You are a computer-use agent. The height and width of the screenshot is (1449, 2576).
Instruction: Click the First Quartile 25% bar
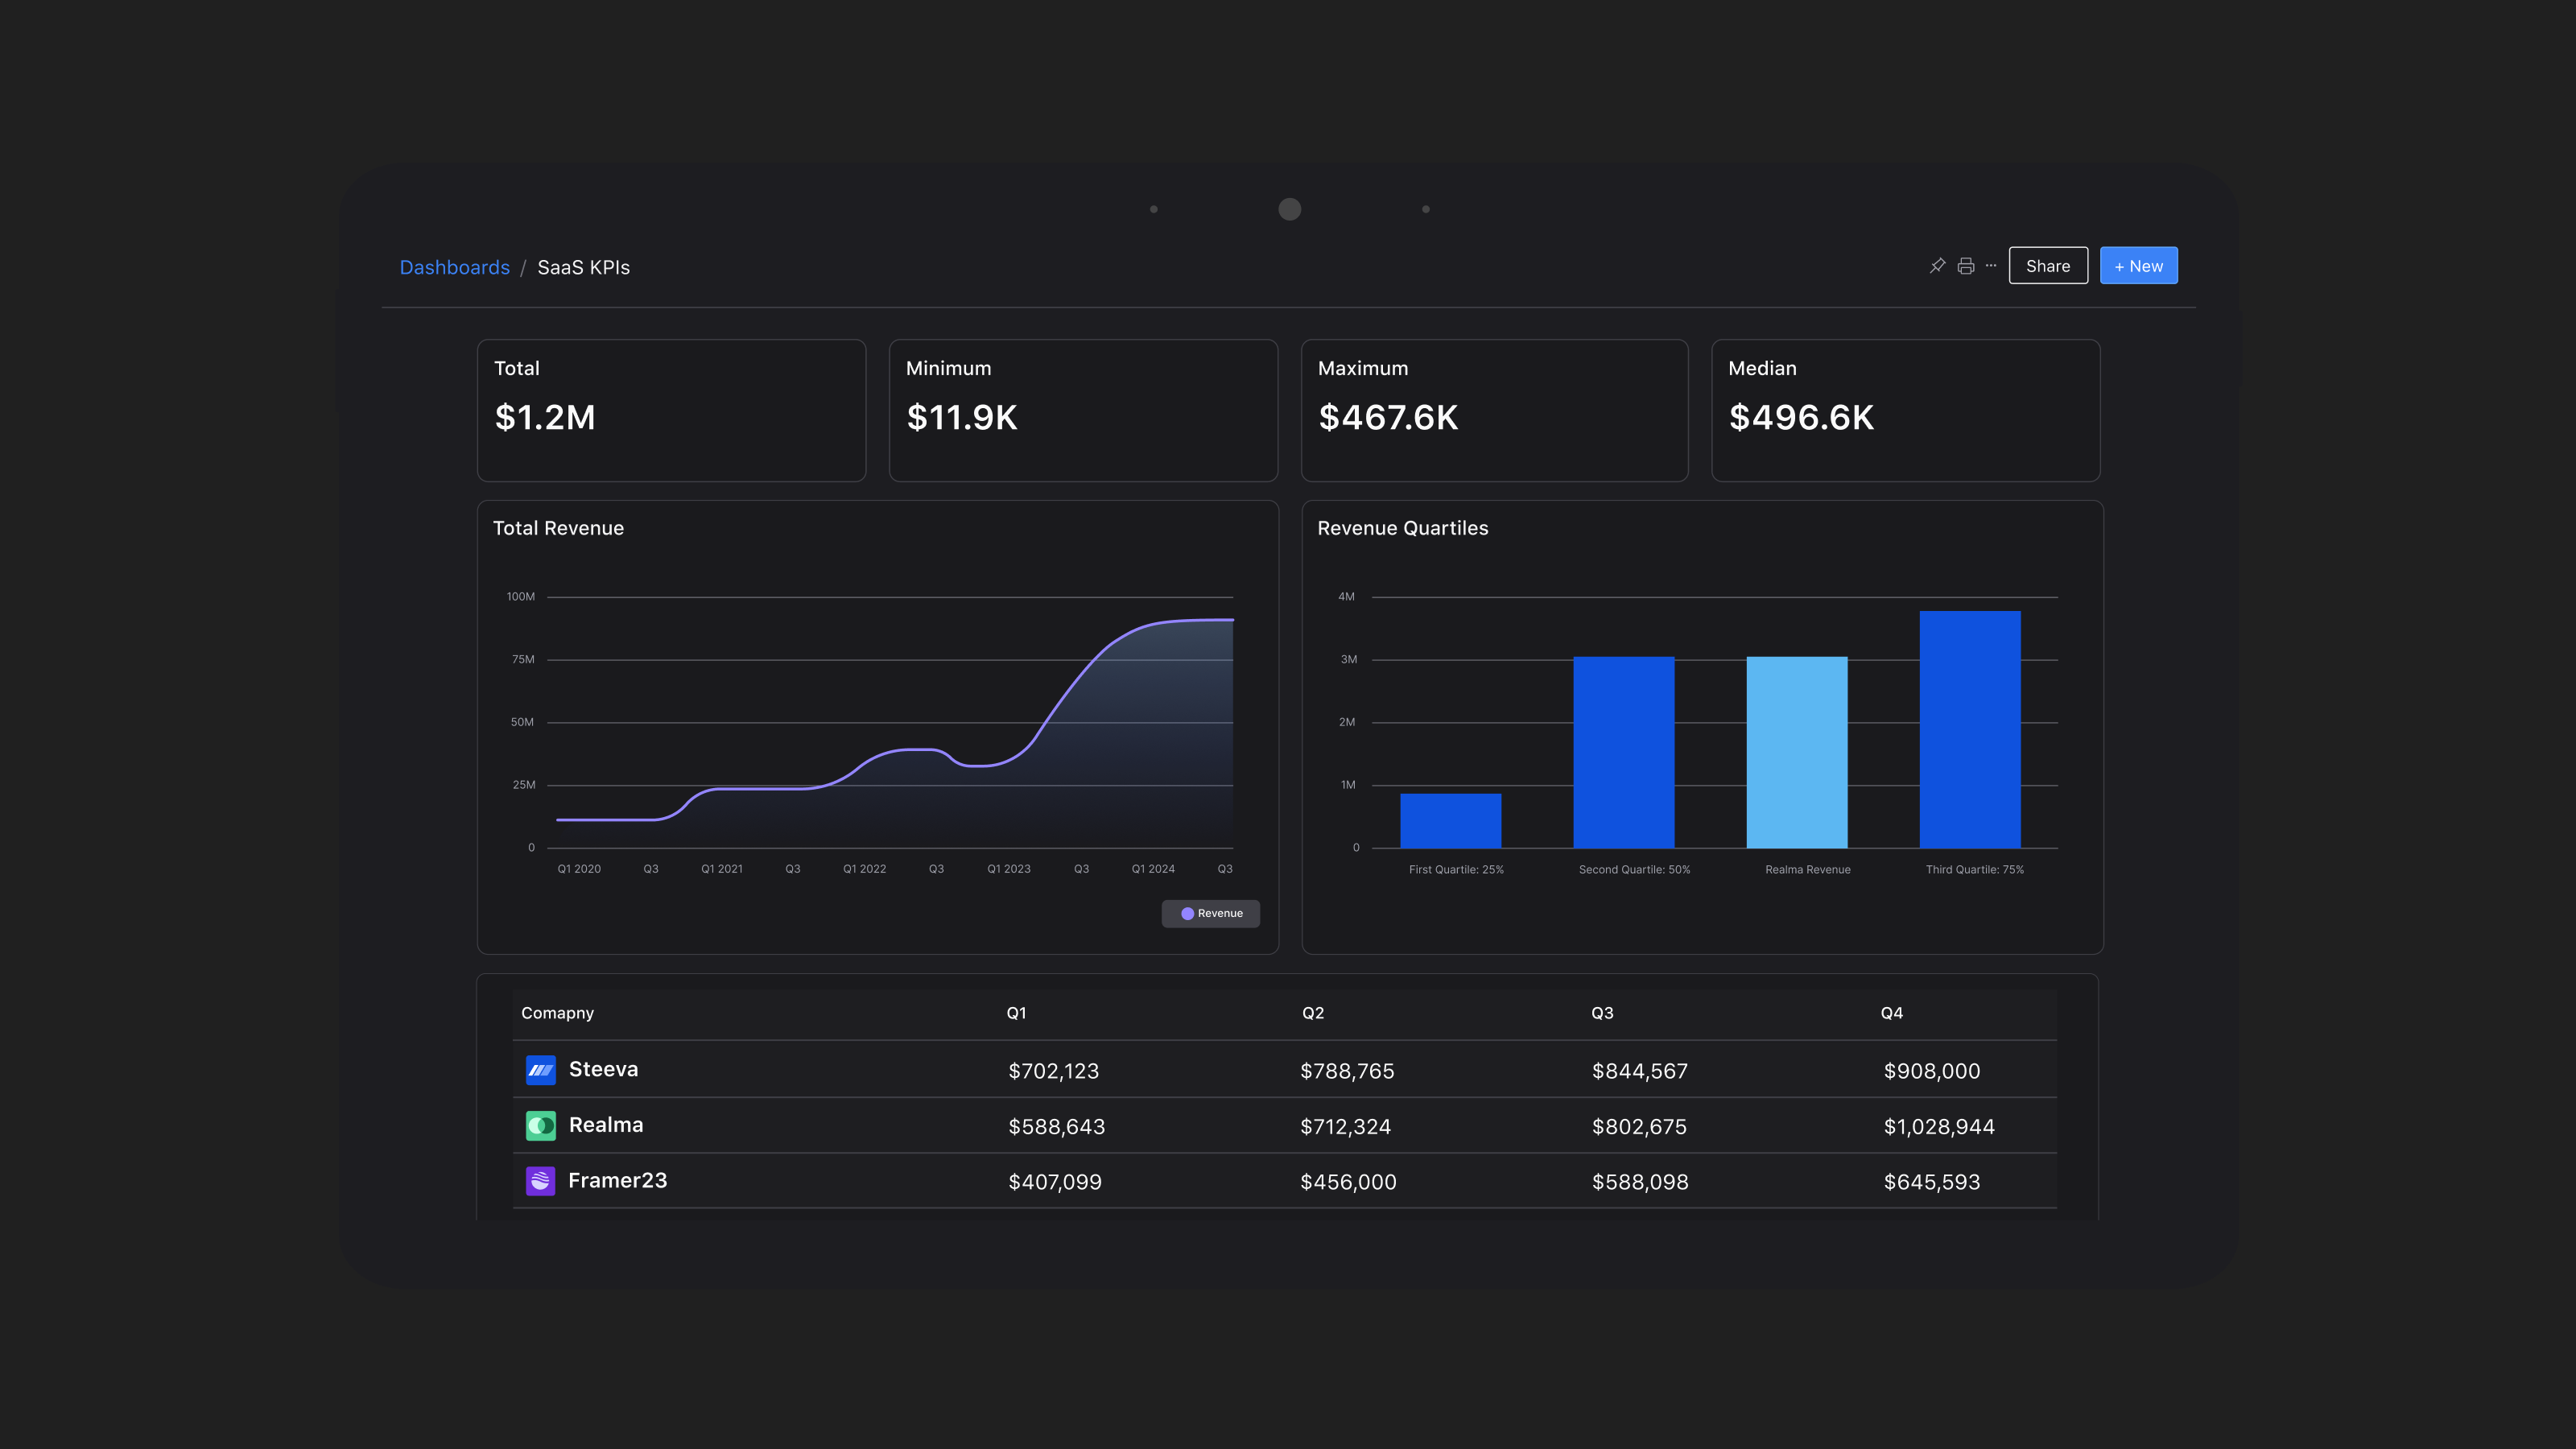1450,820
